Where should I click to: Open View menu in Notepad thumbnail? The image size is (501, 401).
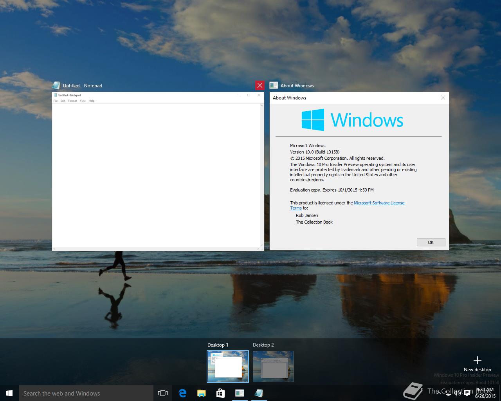coord(83,101)
